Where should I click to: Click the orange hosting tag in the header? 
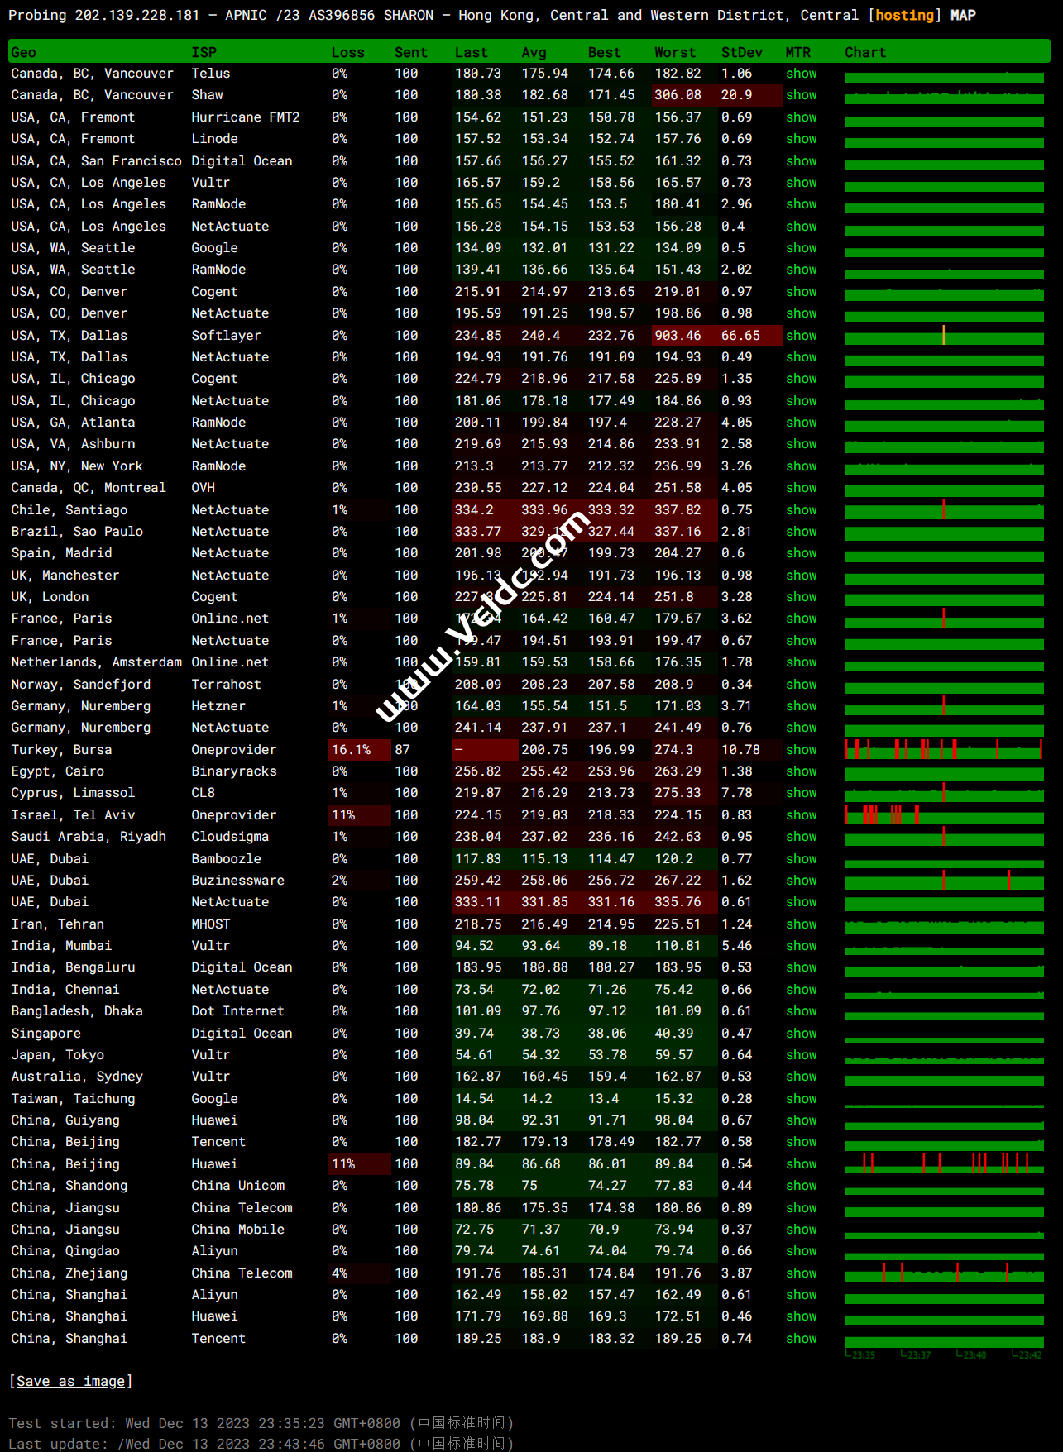(905, 16)
